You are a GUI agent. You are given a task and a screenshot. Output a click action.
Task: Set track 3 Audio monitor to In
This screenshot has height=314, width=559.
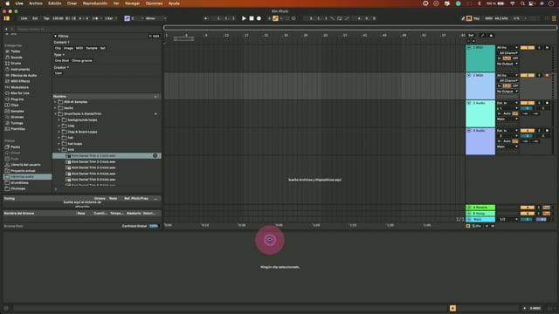(499, 113)
